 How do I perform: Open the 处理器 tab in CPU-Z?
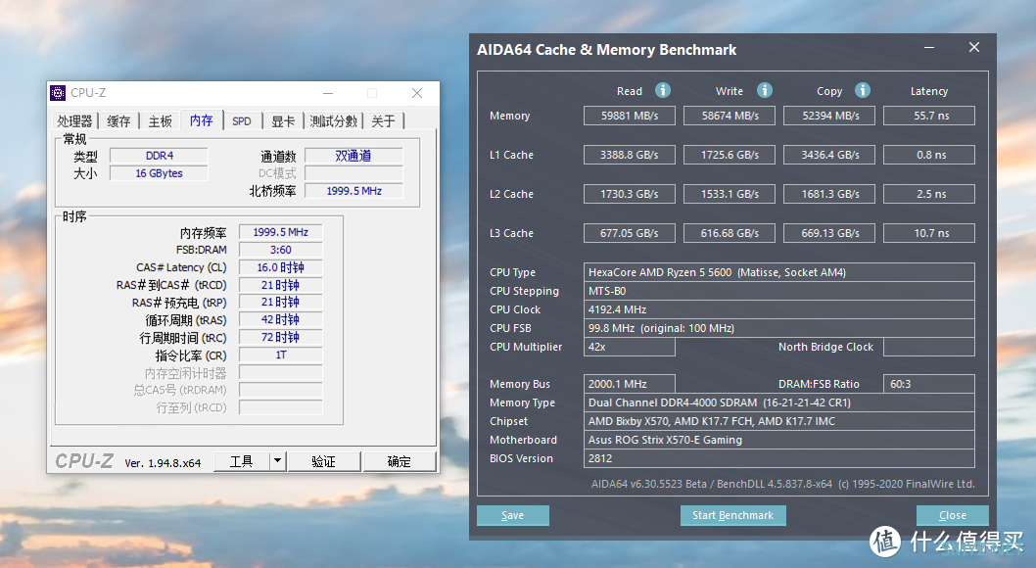(x=74, y=120)
